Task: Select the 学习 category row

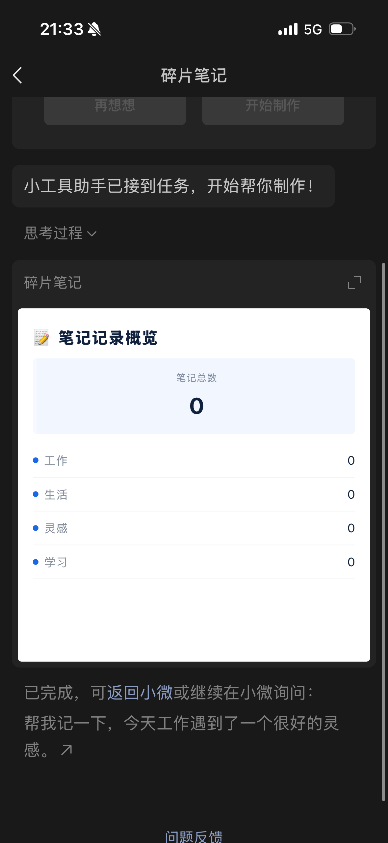Action: (194, 562)
